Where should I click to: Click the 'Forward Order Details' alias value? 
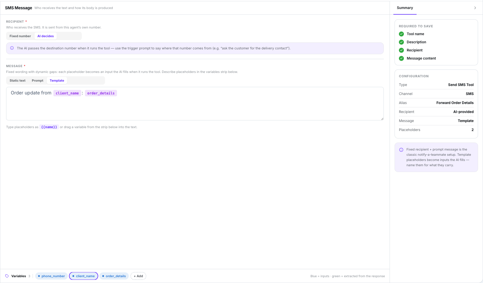pyautogui.click(x=455, y=103)
